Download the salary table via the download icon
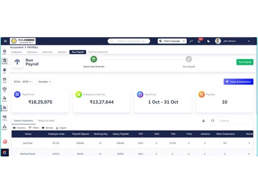Viewport: 258px width, 194px height. click(x=203, y=121)
